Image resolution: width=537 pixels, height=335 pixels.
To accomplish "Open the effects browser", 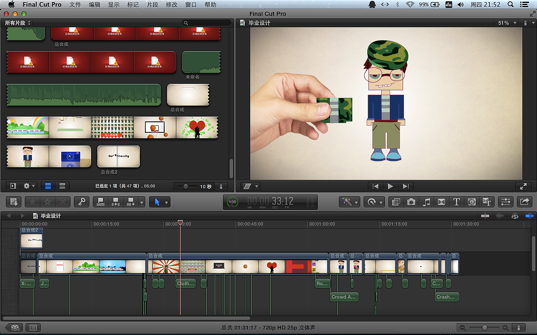I will pyautogui.click(x=396, y=202).
